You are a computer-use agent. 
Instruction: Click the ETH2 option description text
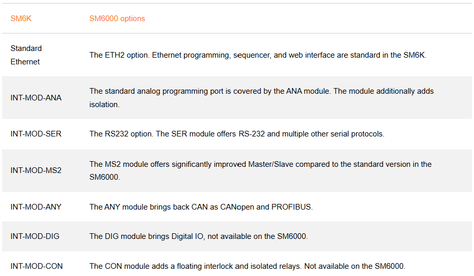tap(258, 55)
